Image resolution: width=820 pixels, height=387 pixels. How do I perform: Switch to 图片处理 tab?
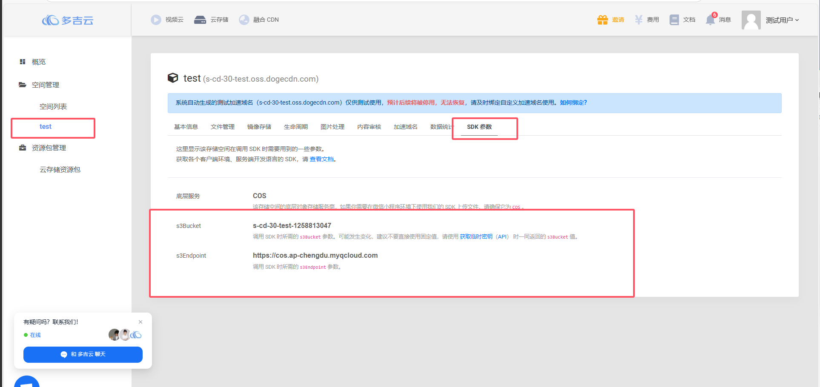[x=333, y=127]
